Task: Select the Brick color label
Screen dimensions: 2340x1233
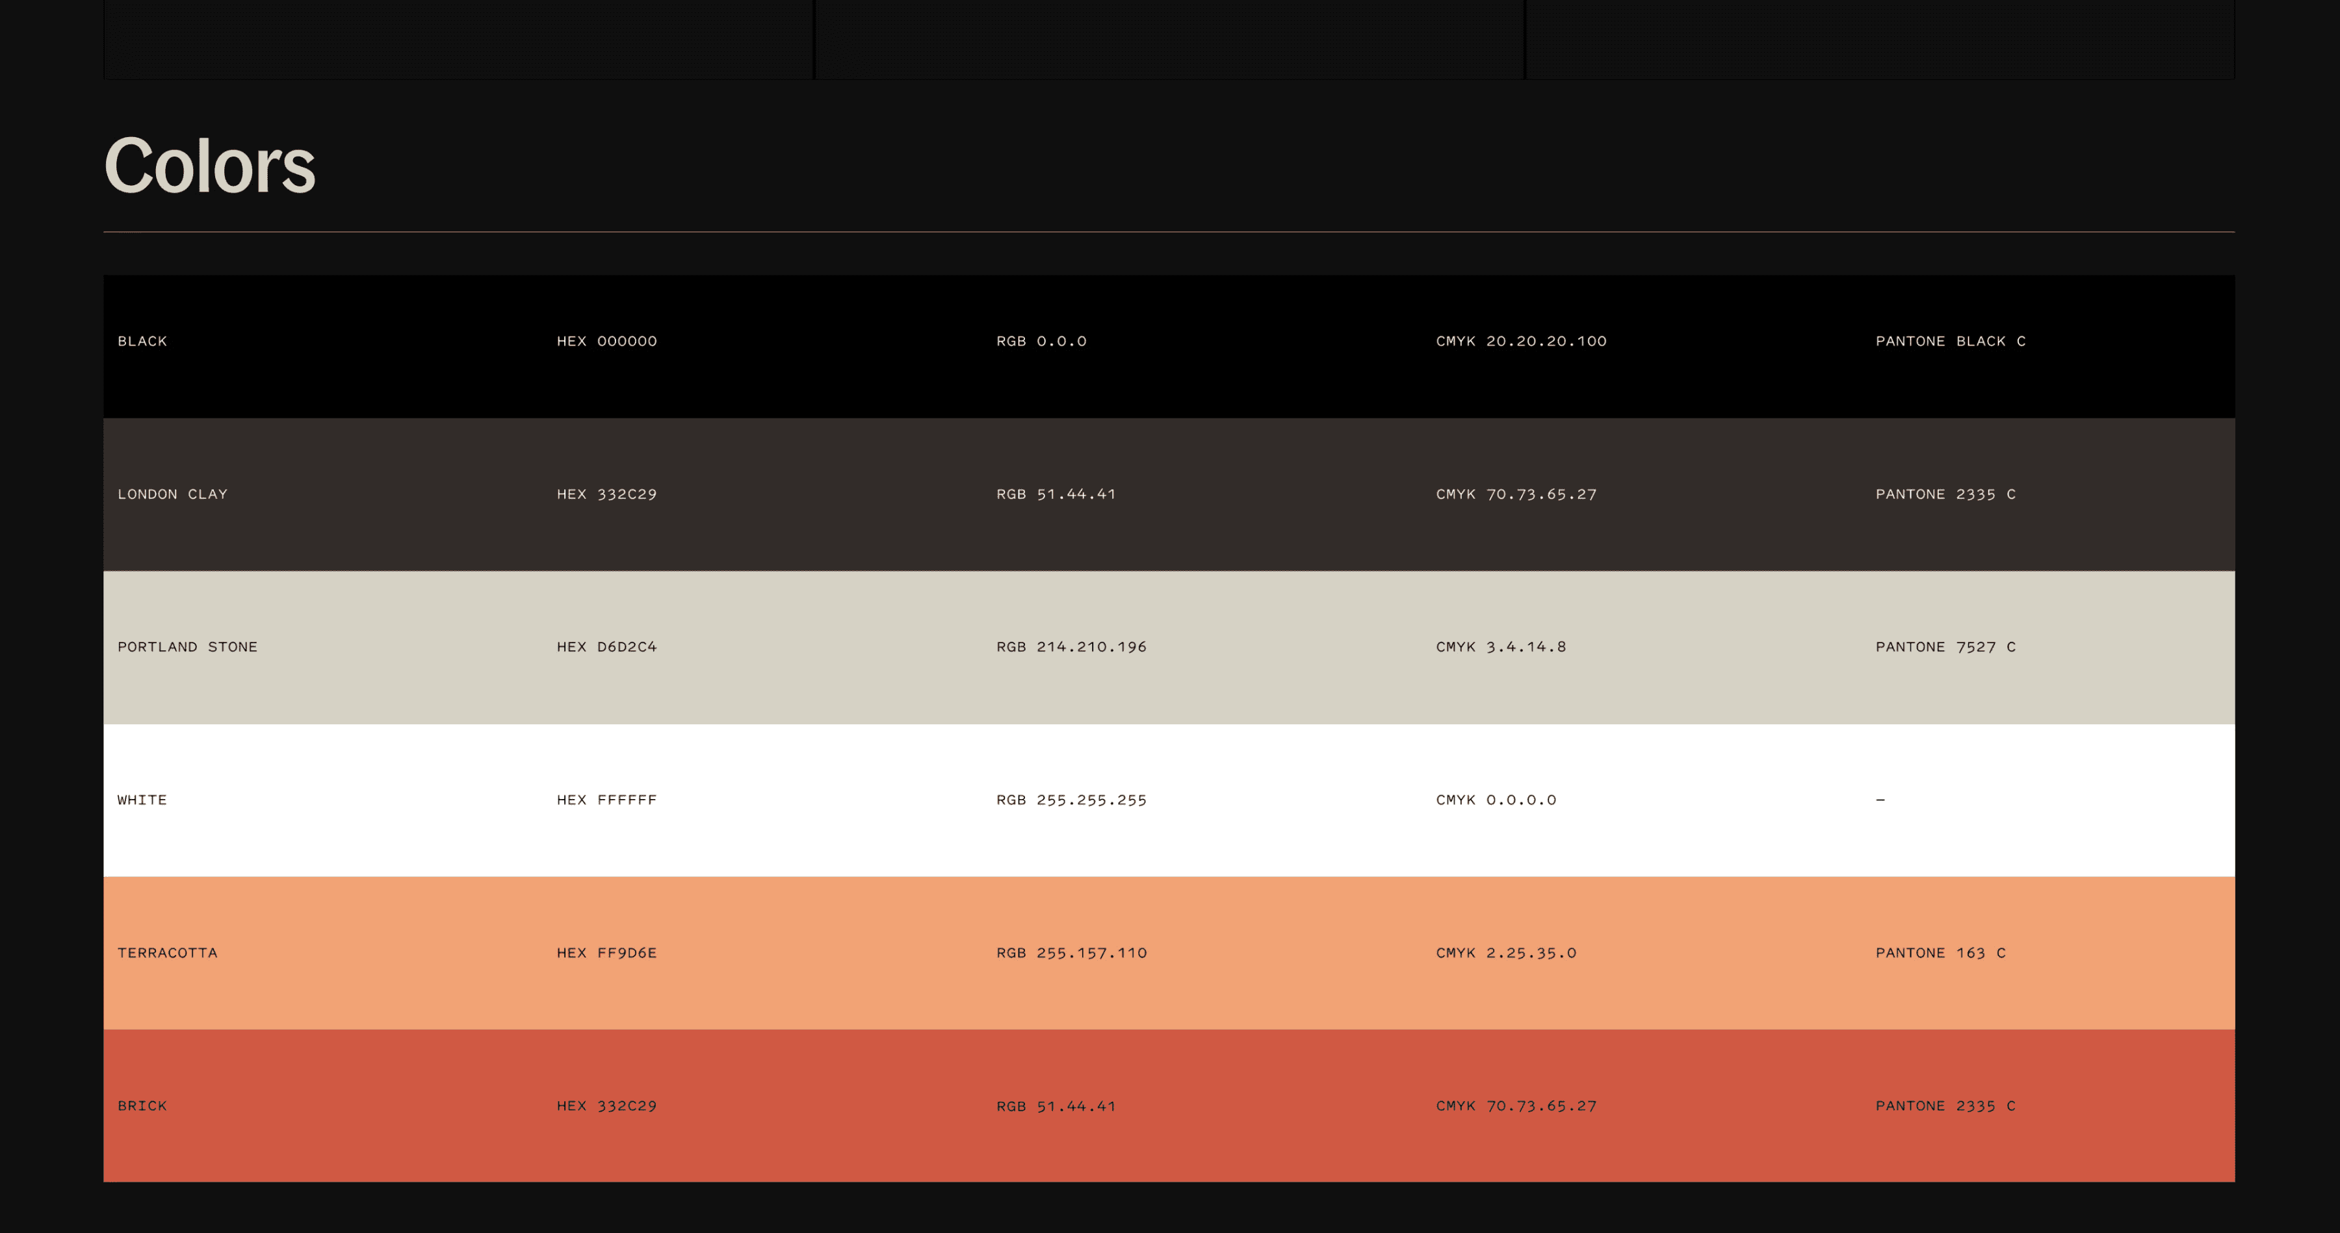Action: click(x=142, y=1106)
